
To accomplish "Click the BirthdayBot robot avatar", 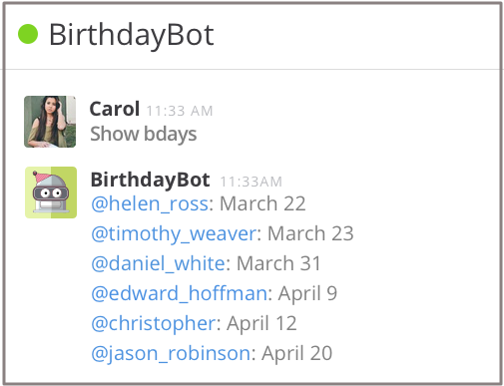I will 51,193.
